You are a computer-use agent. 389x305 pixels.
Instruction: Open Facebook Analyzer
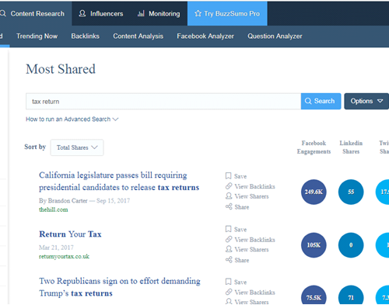205,36
